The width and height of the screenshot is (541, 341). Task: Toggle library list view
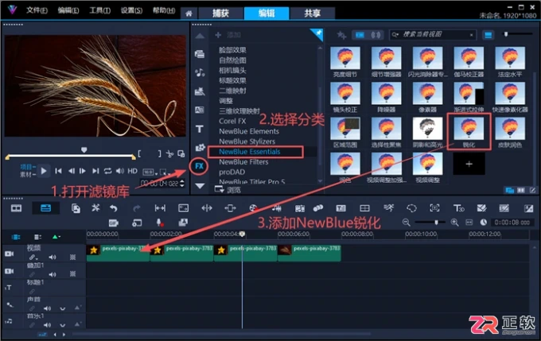click(488, 35)
